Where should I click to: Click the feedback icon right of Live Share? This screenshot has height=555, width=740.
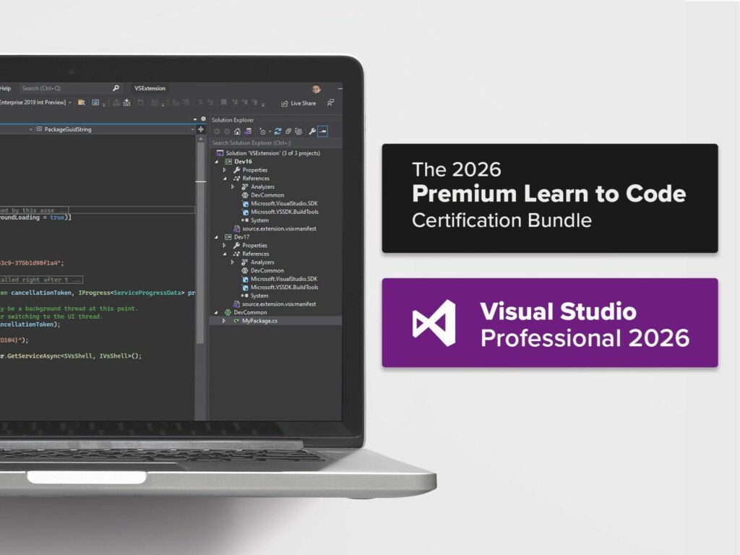click(x=330, y=103)
